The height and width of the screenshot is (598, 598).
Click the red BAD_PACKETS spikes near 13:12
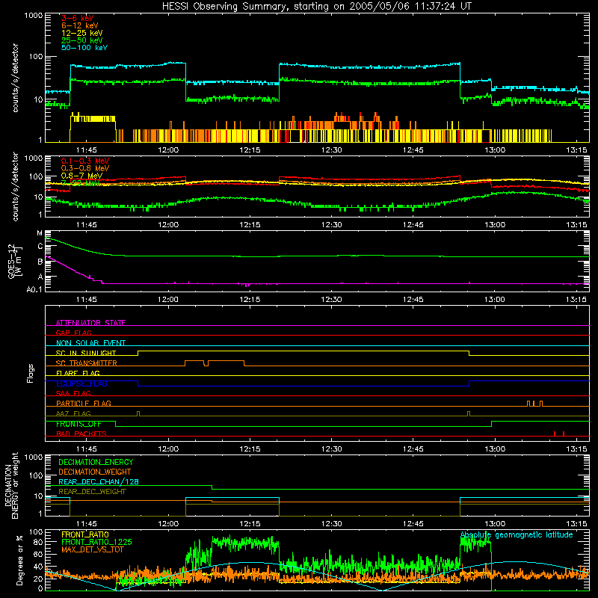pos(558,434)
